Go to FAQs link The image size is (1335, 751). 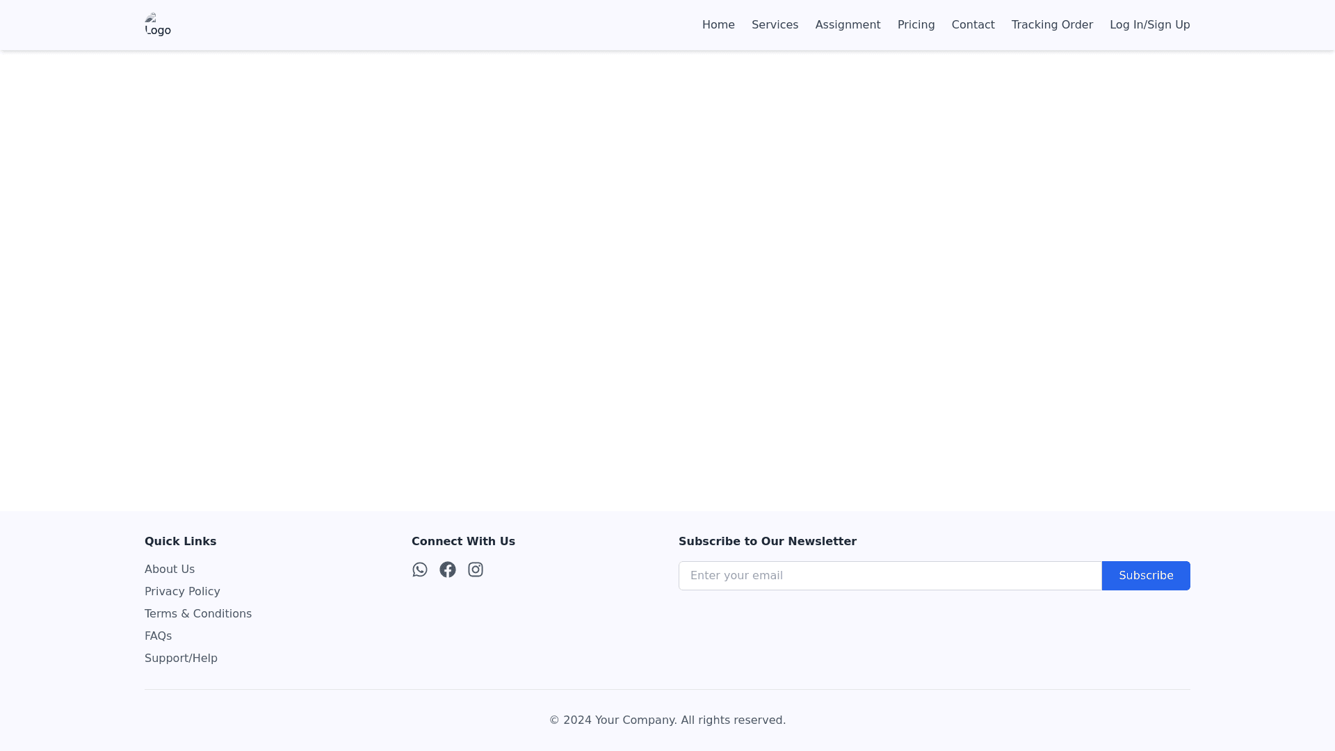click(x=158, y=636)
